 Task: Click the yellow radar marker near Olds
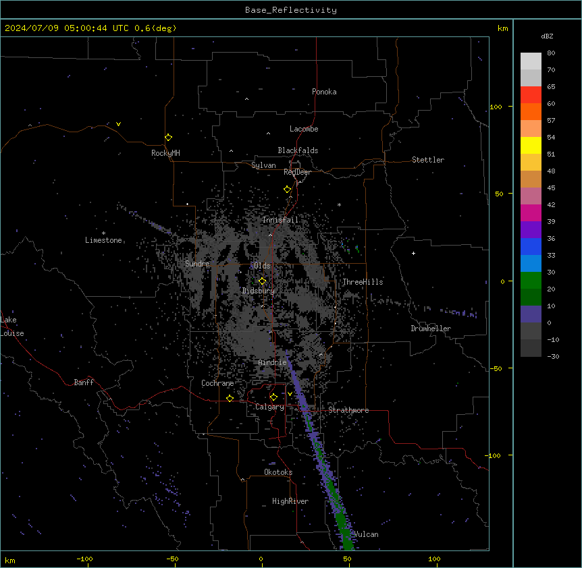pos(263,281)
